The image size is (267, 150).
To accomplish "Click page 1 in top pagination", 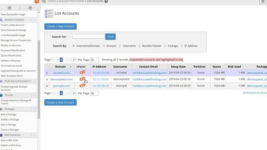I will (61, 60).
